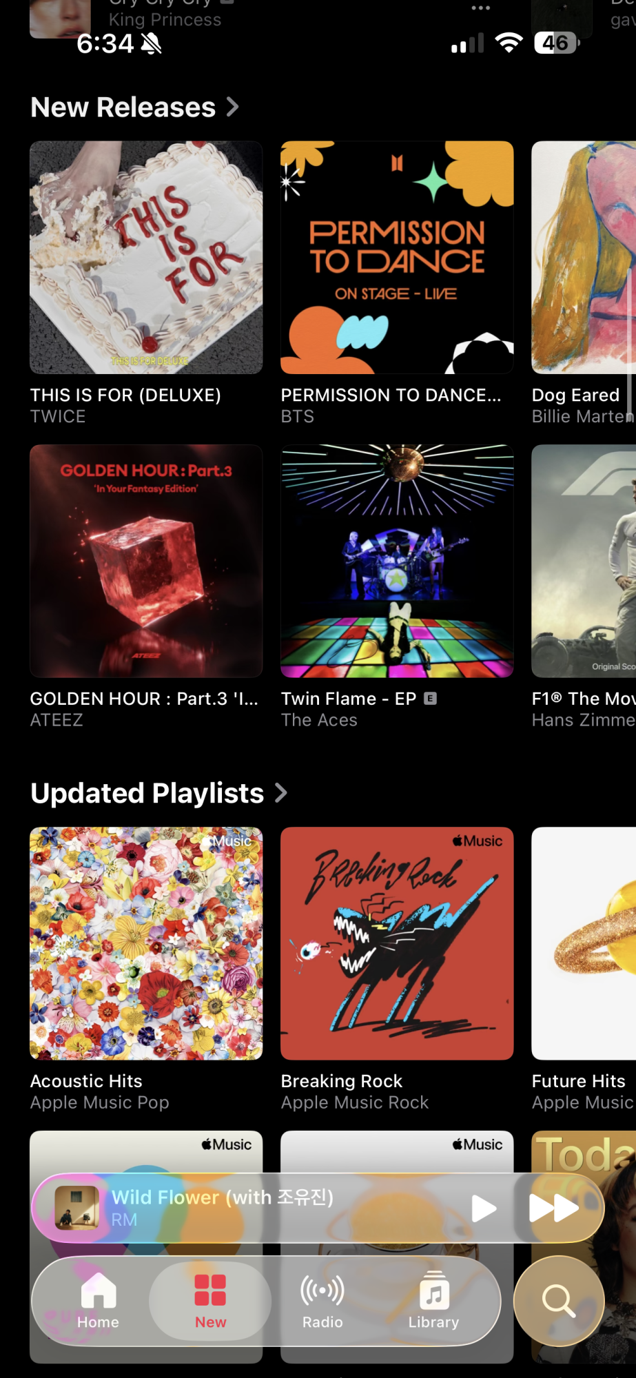Screen dimensions: 636x1378
Task: Expand the Updated Playlists section chevron
Action: (280, 793)
